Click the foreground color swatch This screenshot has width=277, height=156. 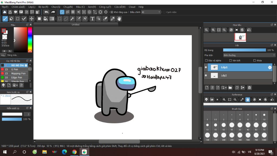pyautogui.click(x=4, y=31)
